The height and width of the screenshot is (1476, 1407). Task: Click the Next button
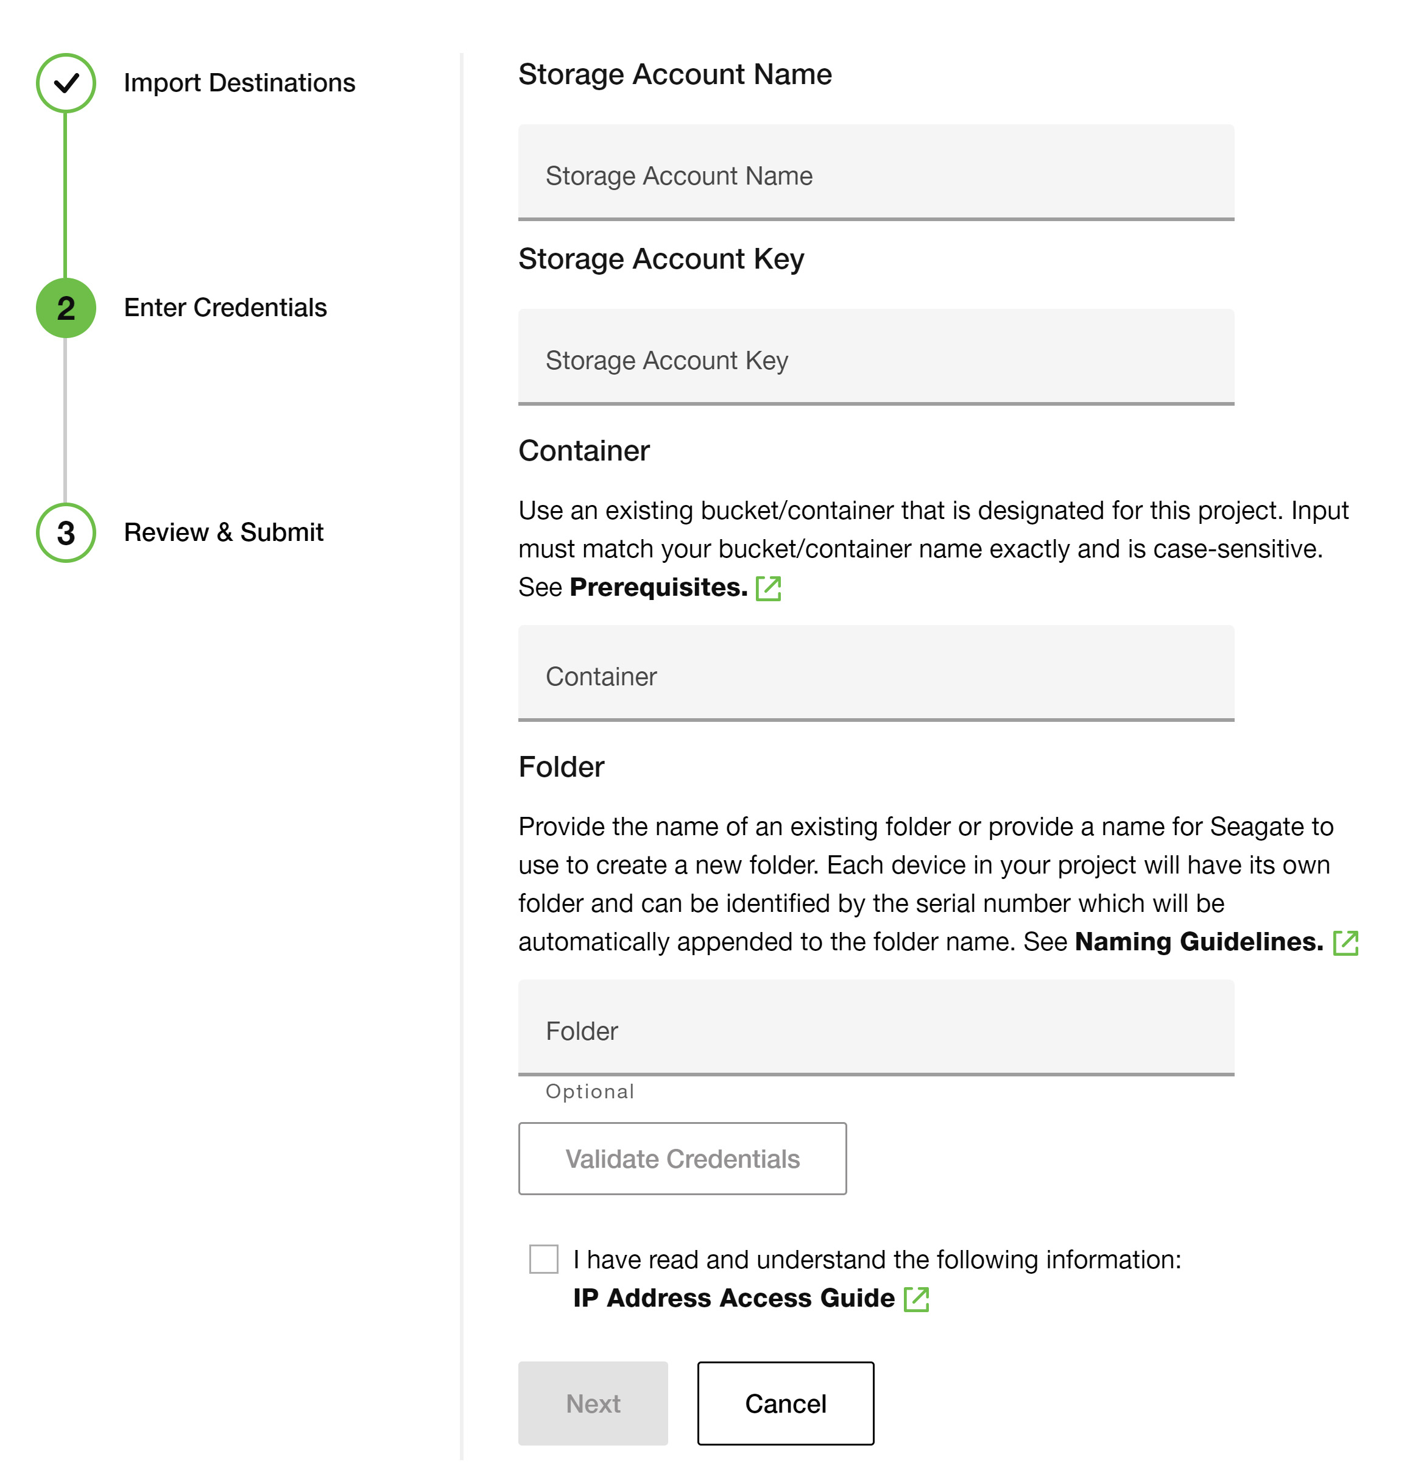(x=593, y=1404)
